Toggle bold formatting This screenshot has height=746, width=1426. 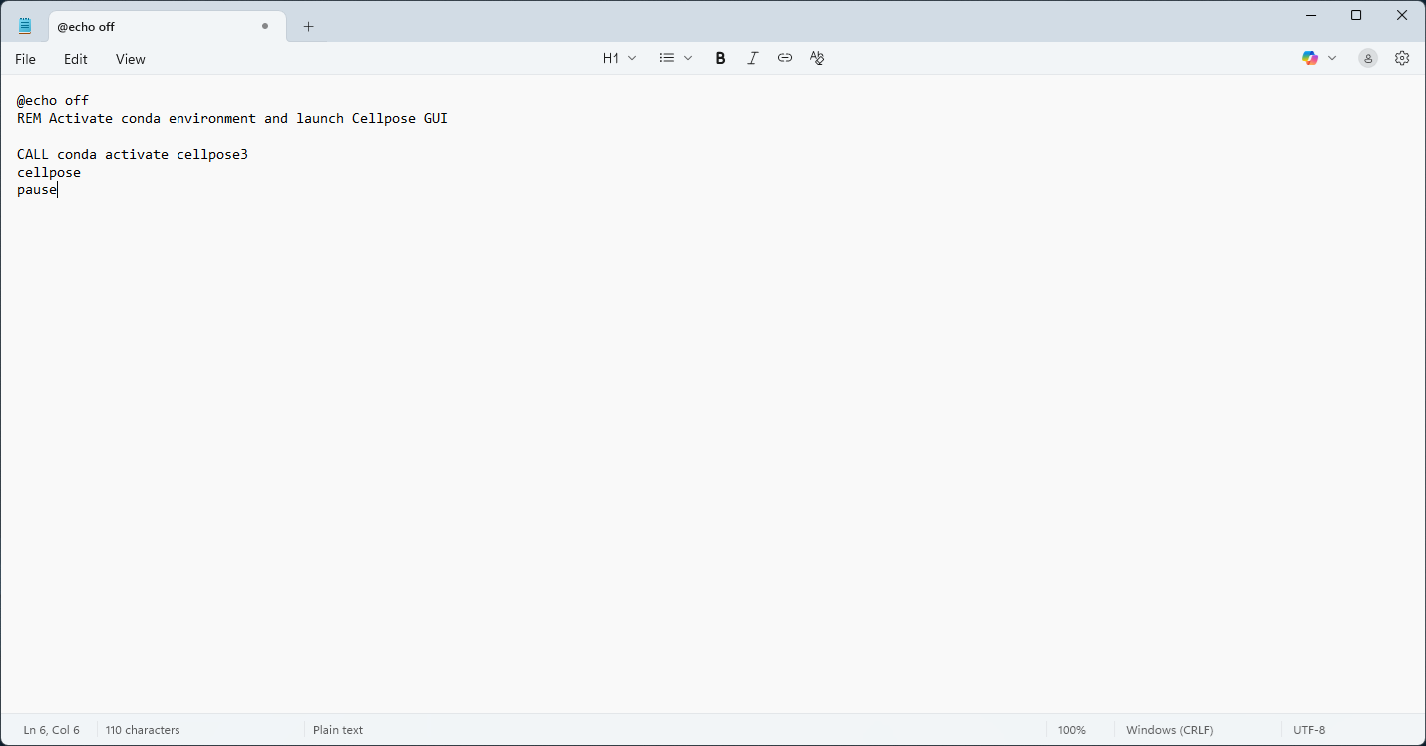click(x=720, y=58)
